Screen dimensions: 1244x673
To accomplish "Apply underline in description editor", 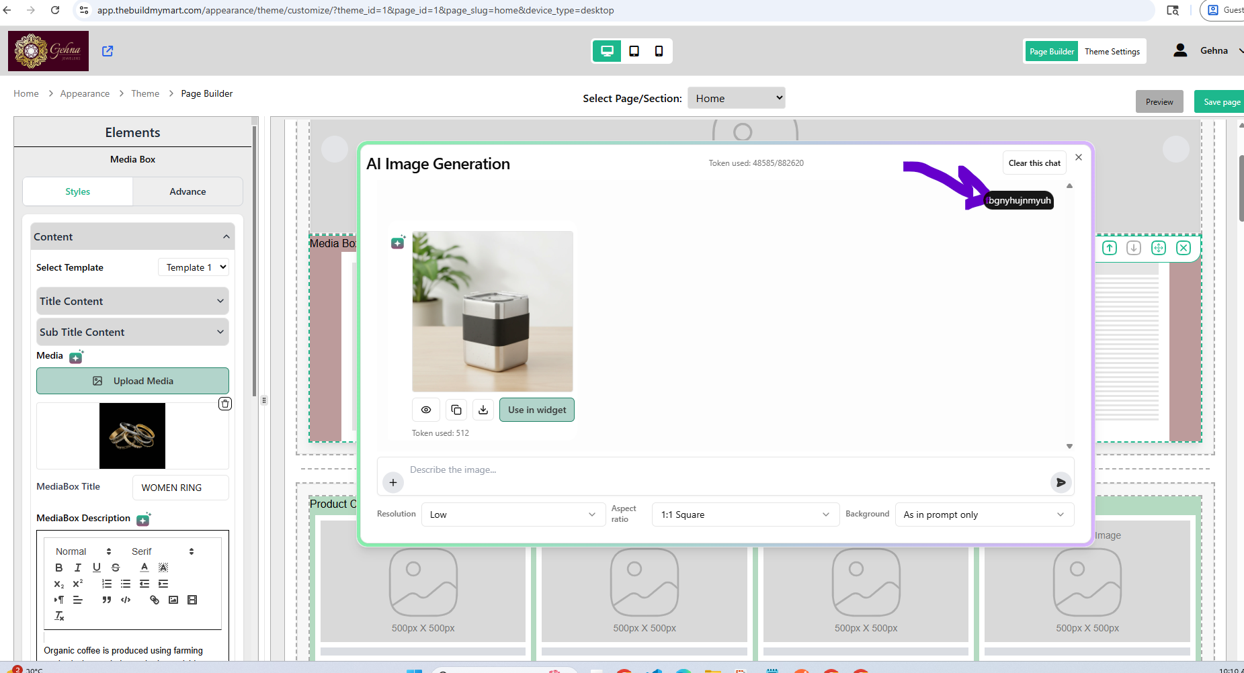I will (97, 568).
